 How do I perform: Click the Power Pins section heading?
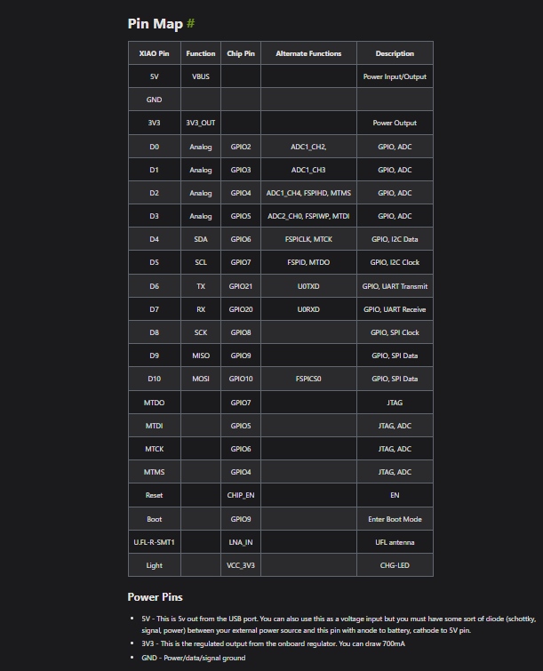point(156,596)
